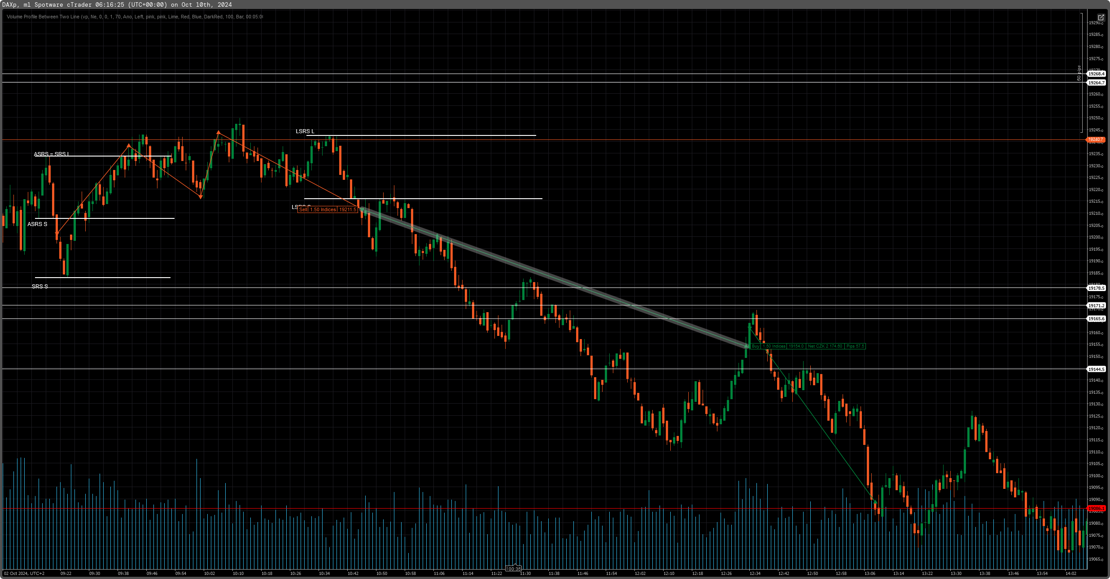Click the 50 pips scale ruler
Viewport: 1110px width, 579px height.
coord(1079,73)
